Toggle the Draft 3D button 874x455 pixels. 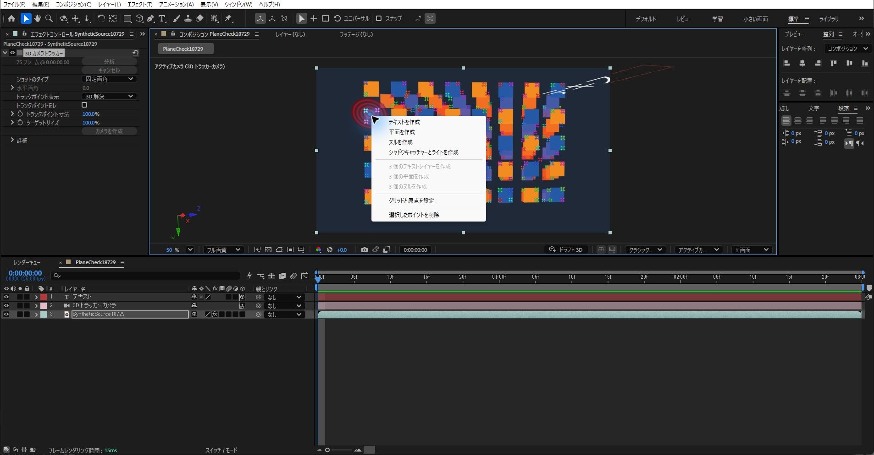tap(566, 249)
